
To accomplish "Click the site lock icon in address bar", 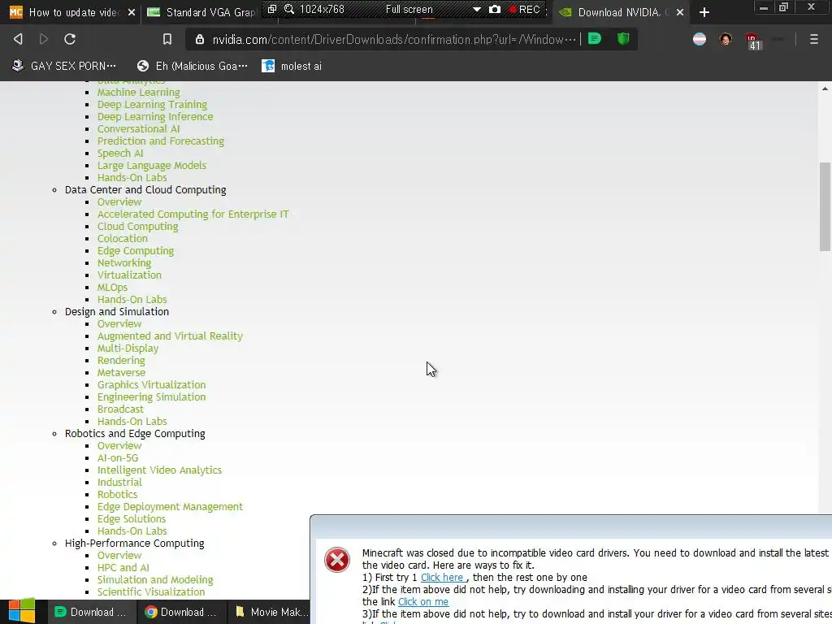I will [200, 39].
